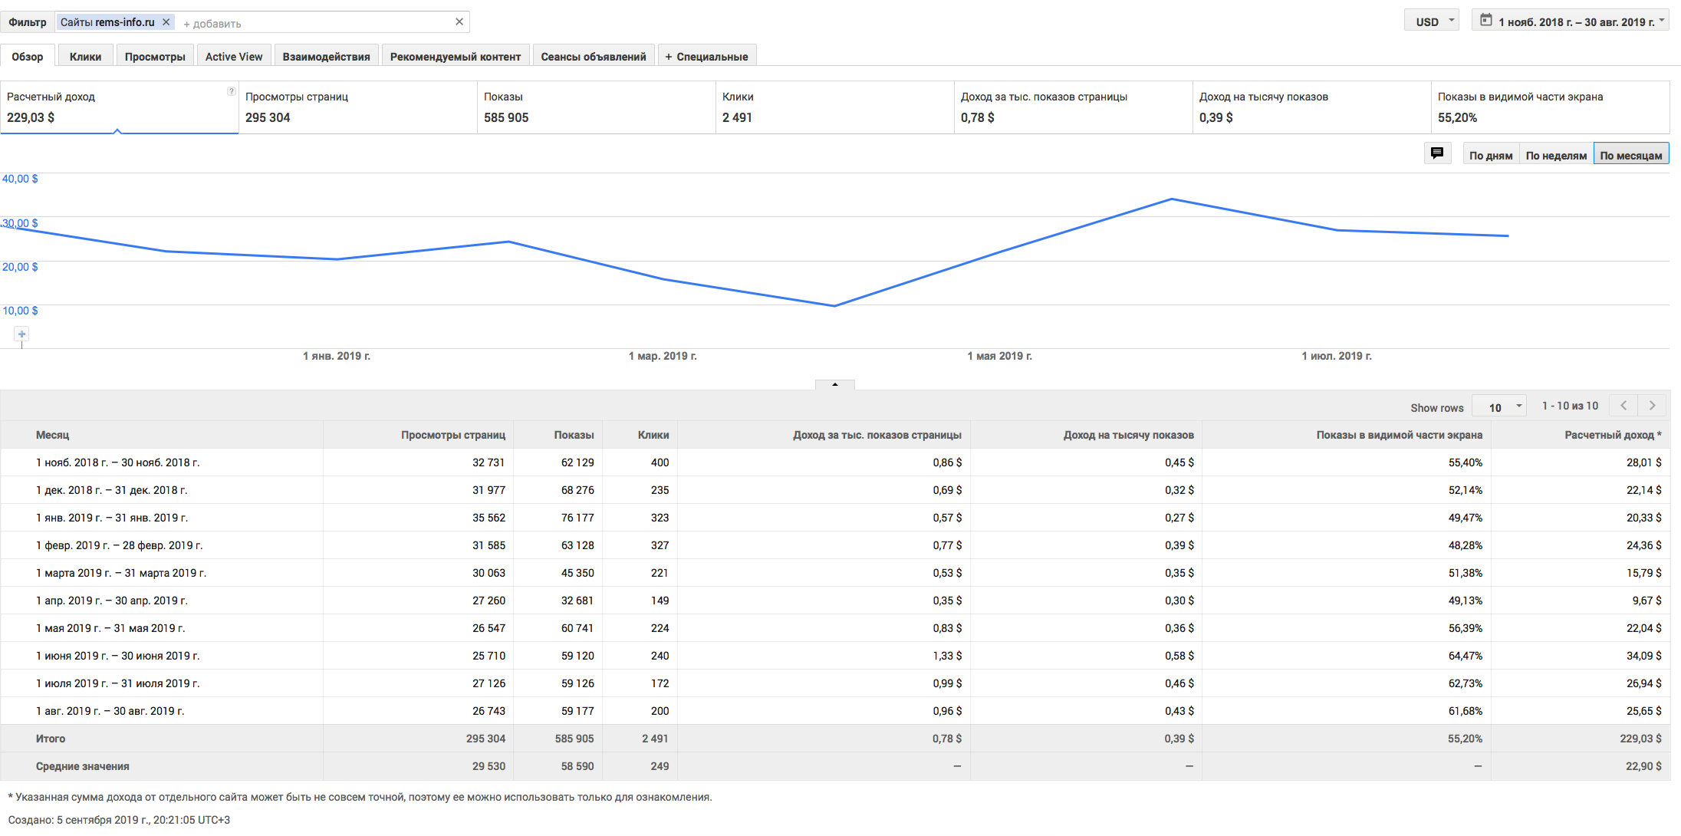1681x836 pixels.
Task: Click the plus icon below the chart axis
Action: click(x=22, y=334)
